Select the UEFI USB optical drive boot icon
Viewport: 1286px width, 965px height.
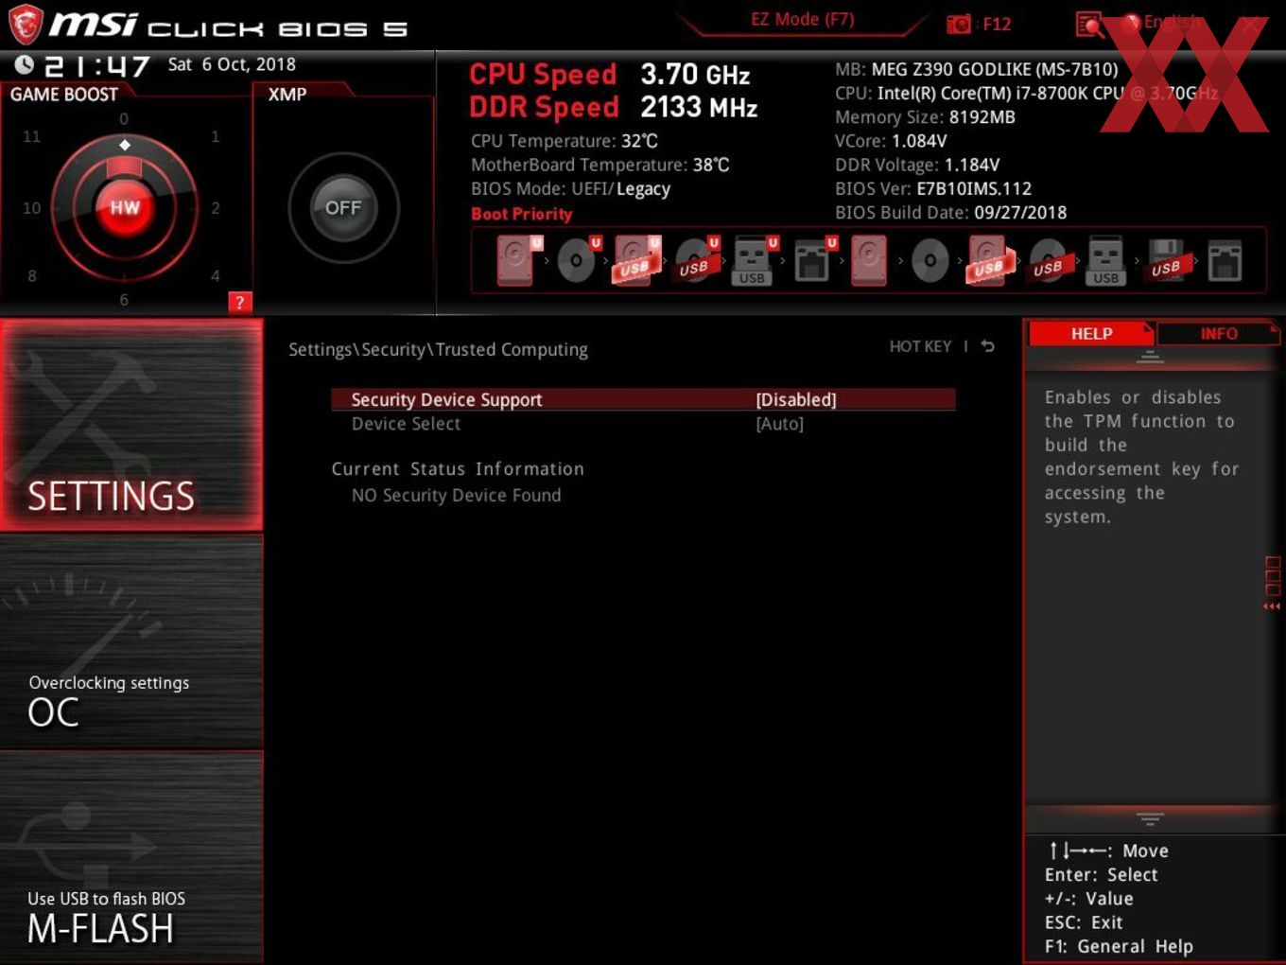pos(698,260)
